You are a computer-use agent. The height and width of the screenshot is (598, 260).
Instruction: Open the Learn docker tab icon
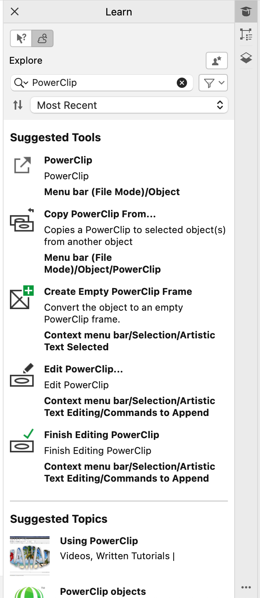point(246,12)
